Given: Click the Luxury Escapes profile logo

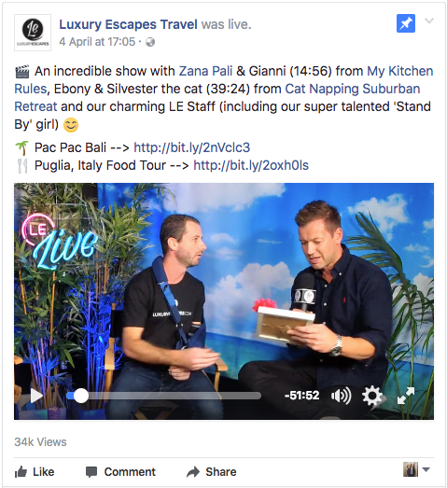Looking at the screenshot, I should point(33,33).
